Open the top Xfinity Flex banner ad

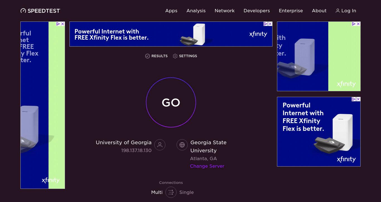tap(171, 34)
